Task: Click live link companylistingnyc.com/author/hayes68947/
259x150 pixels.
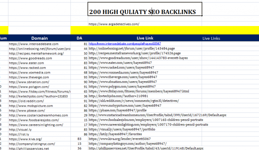Action: point(128,144)
